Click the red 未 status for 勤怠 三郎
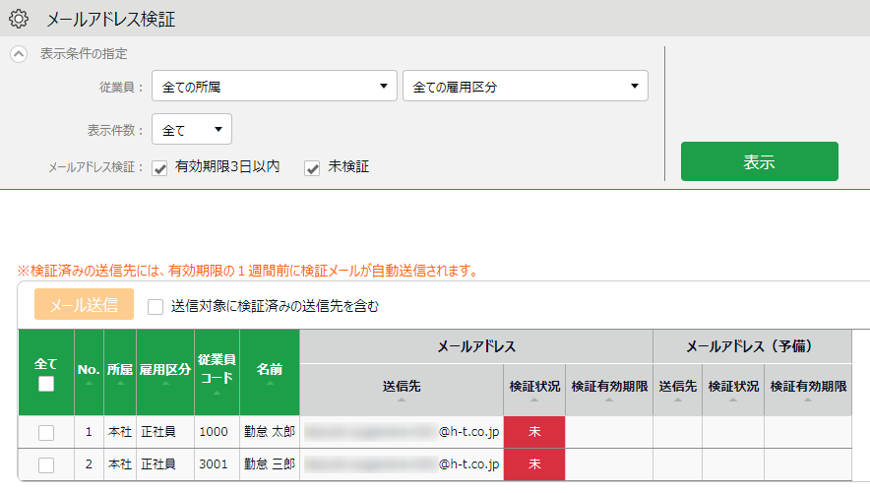This screenshot has width=870, height=493. pos(533,463)
